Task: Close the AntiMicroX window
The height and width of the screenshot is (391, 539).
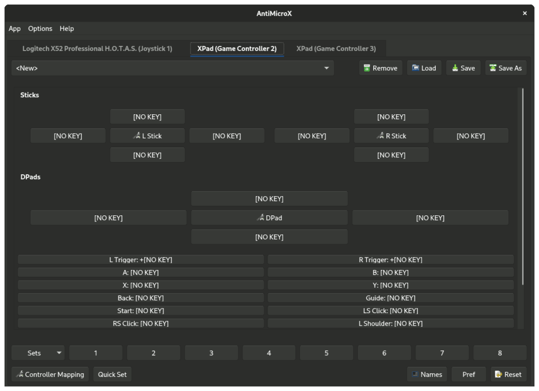Action: pyautogui.click(x=525, y=13)
